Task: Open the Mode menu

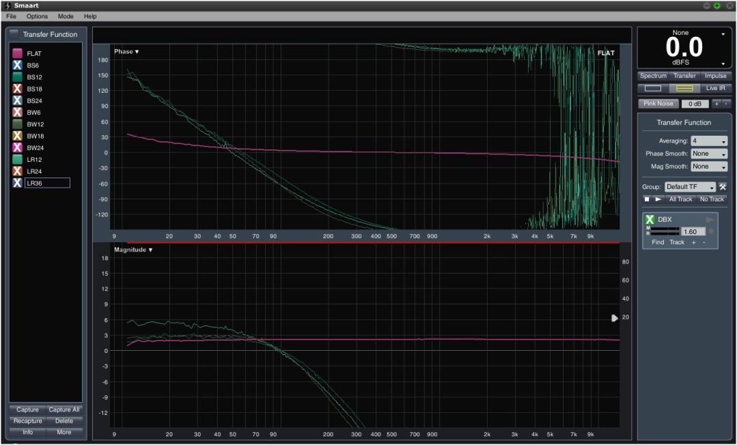Action: (66, 16)
